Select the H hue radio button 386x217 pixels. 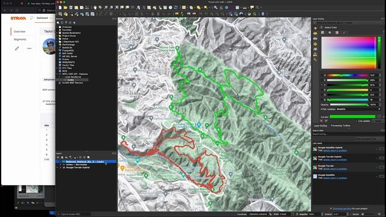pyautogui.click(x=322, y=75)
